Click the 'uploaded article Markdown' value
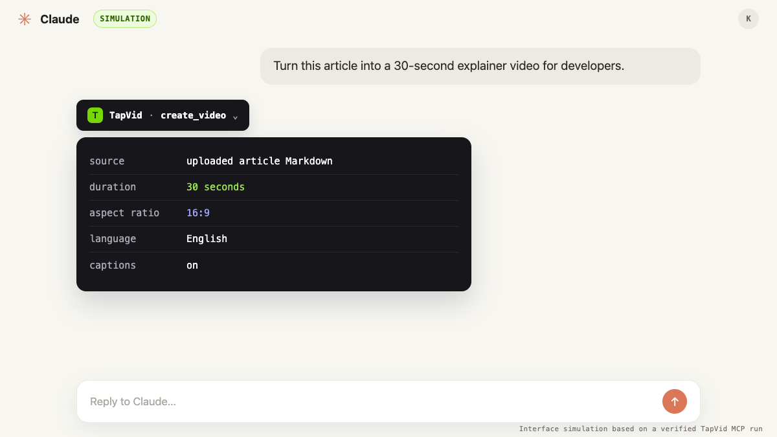Viewport: 777px width, 437px height. point(260,161)
